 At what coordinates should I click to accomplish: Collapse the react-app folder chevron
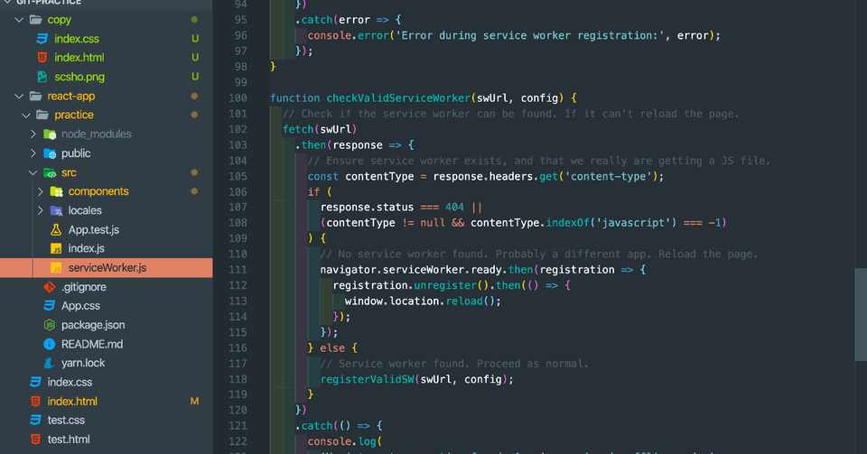pos(19,96)
